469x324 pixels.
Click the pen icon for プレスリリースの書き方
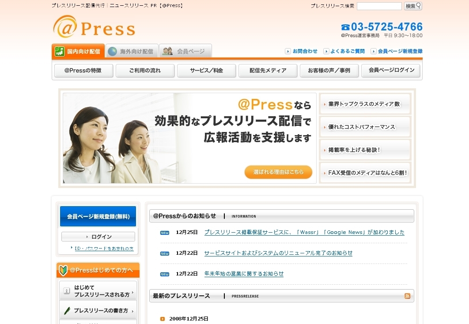point(67,310)
